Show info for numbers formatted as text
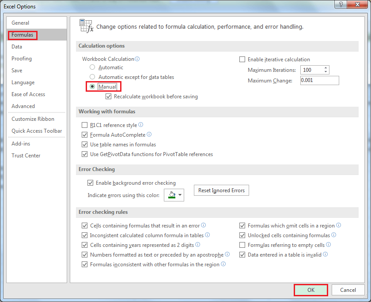371x302 pixels. pyautogui.click(x=227, y=254)
